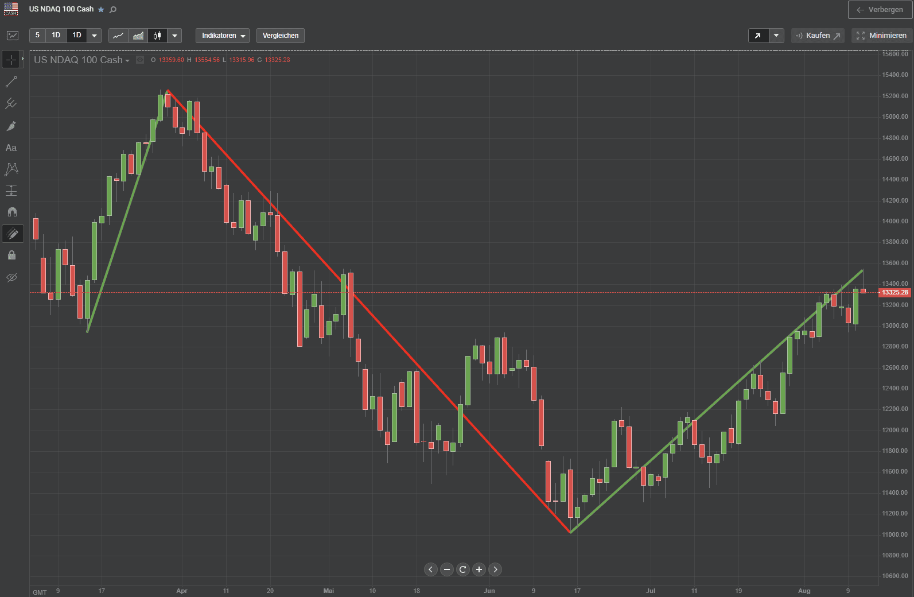
Task: Click the Minimieren button
Action: coord(881,36)
